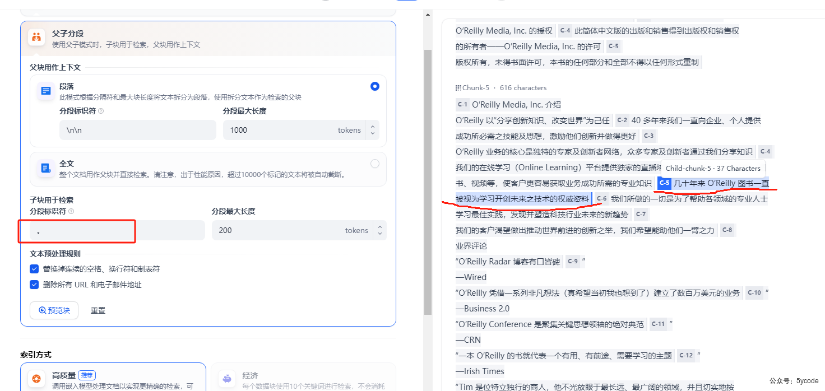Viewport: 825px width, 391px height.
Task: Click up arrow on 1000 tokens stepper
Action: (373, 127)
